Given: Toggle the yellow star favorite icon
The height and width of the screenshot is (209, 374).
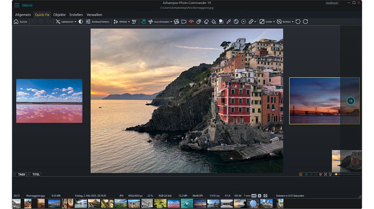Looking at the screenshot, I should point(301,174).
